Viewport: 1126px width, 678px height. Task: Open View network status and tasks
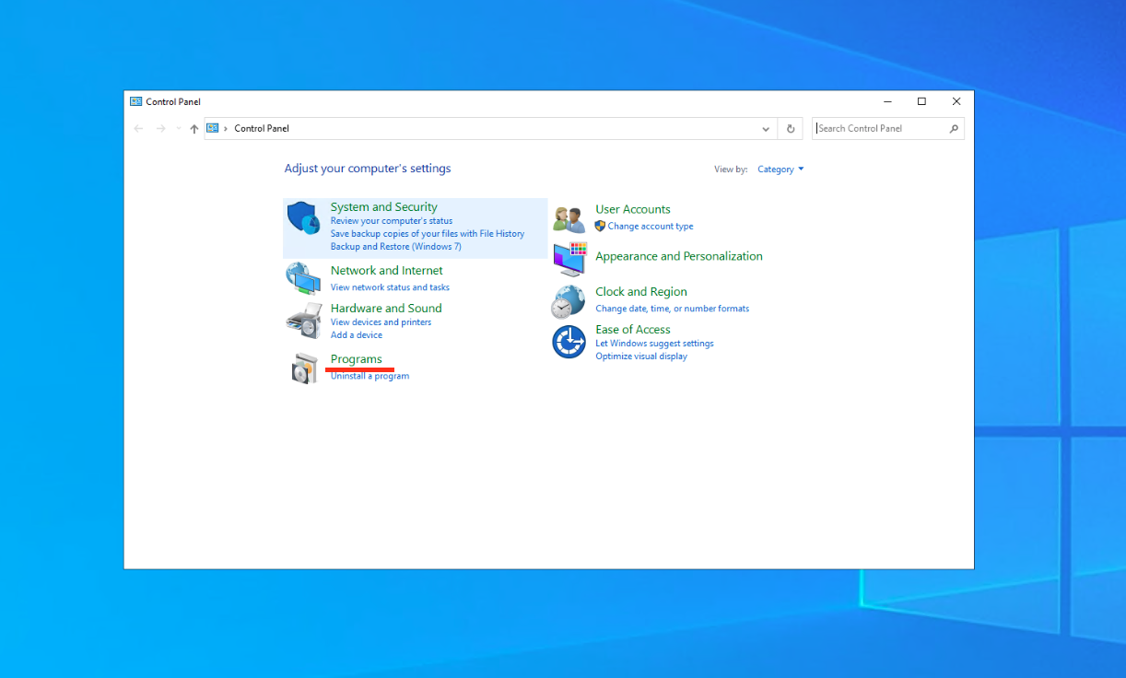[390, 287]
